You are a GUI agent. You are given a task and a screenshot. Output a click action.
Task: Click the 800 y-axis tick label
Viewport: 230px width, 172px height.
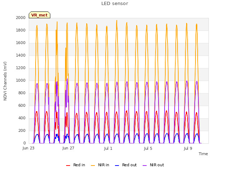22,93
